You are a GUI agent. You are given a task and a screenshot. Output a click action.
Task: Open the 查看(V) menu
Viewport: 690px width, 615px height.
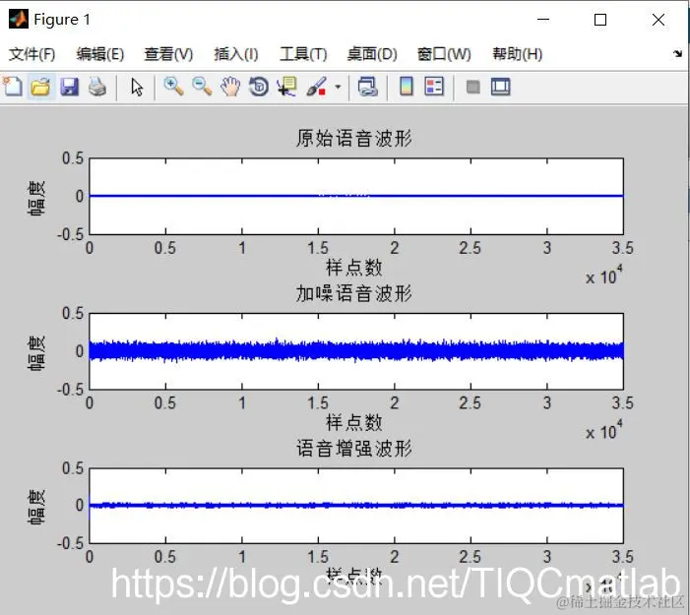168,54
